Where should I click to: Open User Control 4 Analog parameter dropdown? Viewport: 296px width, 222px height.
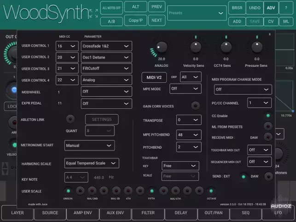tap(106, 80)
